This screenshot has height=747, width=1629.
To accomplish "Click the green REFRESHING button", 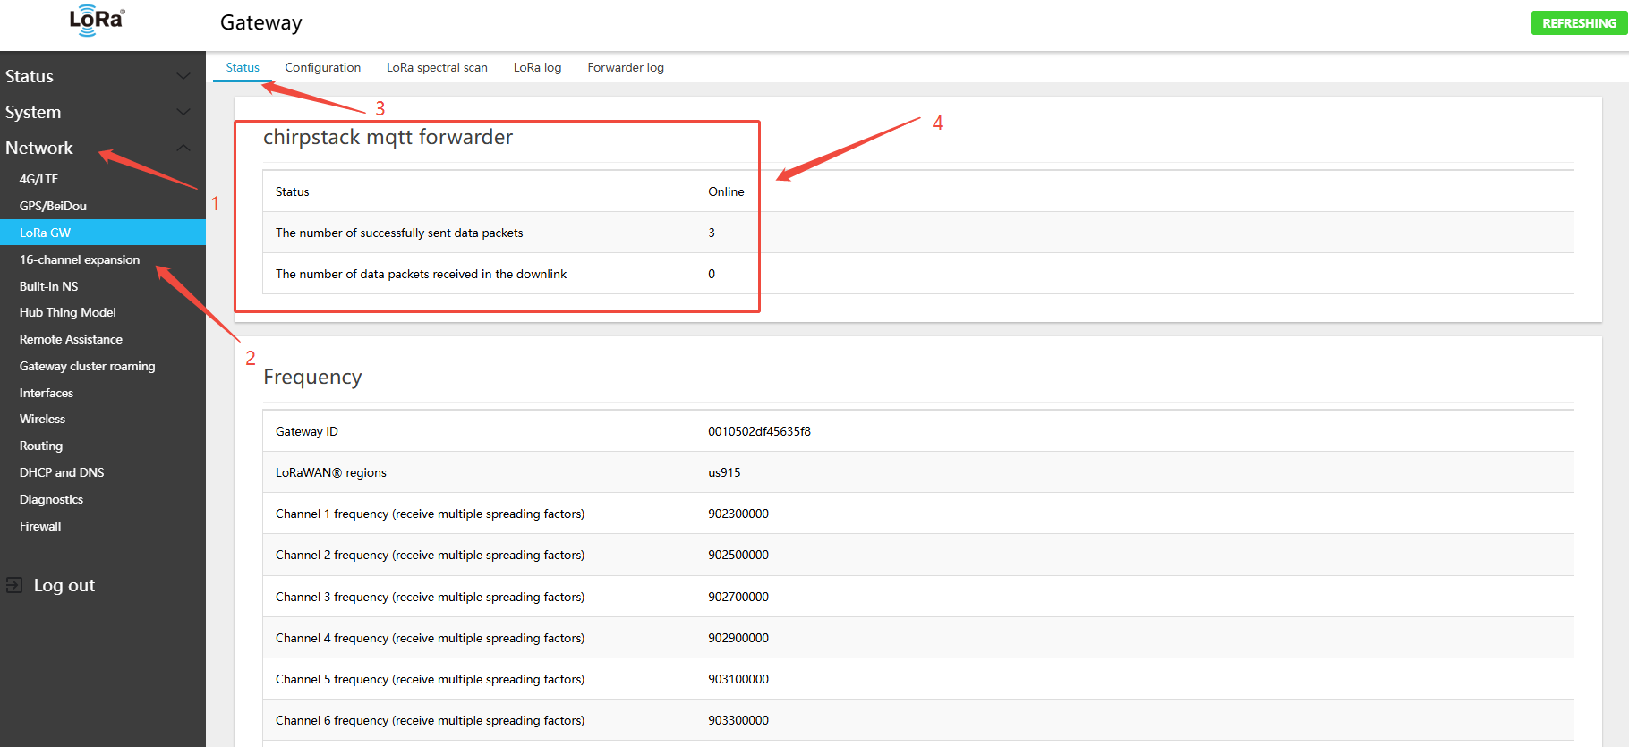I will pyautogui.click(x=1579, y=23).
